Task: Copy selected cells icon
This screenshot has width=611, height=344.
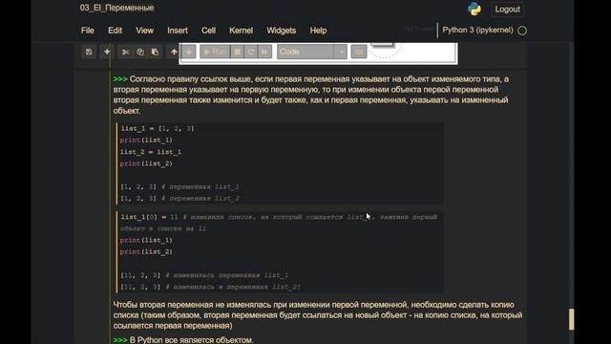Action: [140, 52]
